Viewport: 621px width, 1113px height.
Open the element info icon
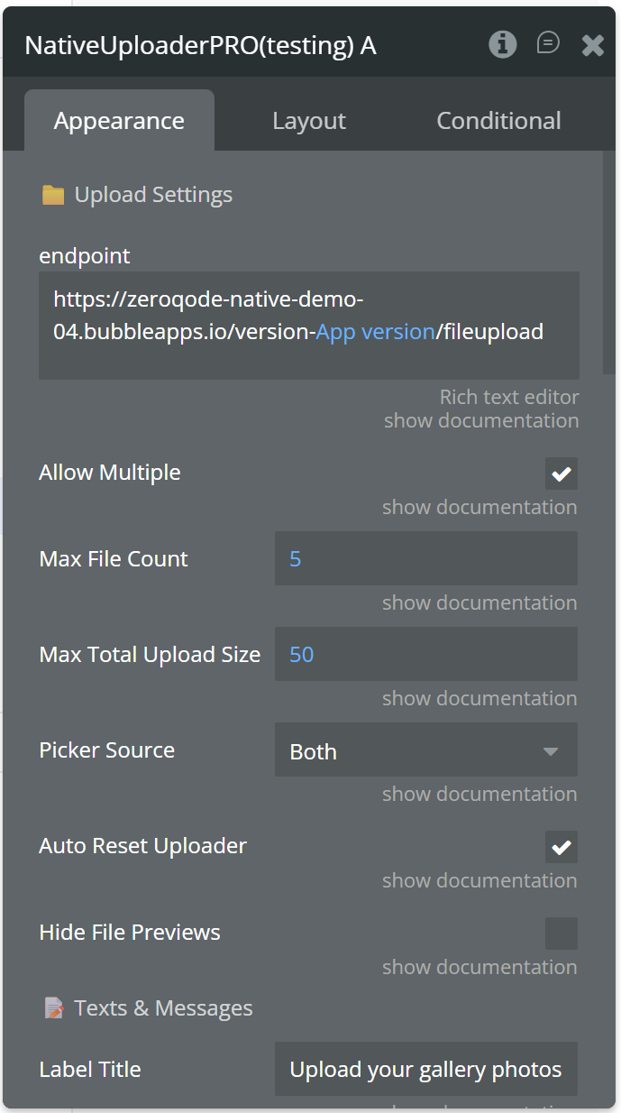(503, 44)
